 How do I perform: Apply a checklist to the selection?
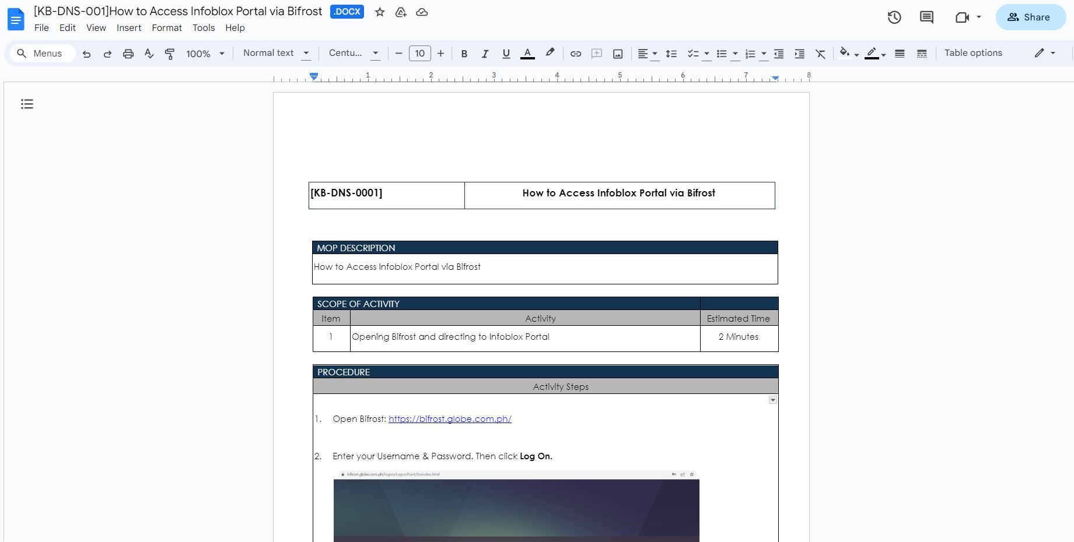pyautogui.click(x=693, y=54)
